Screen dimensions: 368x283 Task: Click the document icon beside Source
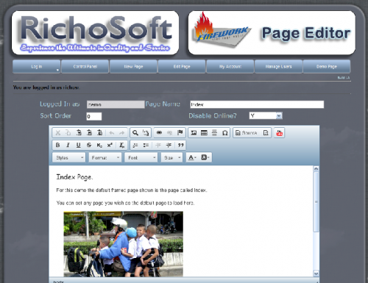click(266, 133)
